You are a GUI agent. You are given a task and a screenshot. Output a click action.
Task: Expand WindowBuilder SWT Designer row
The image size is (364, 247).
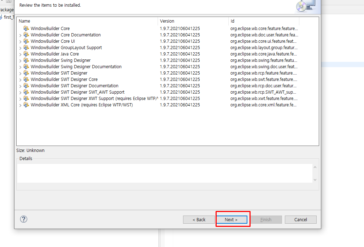coord(20,73)
